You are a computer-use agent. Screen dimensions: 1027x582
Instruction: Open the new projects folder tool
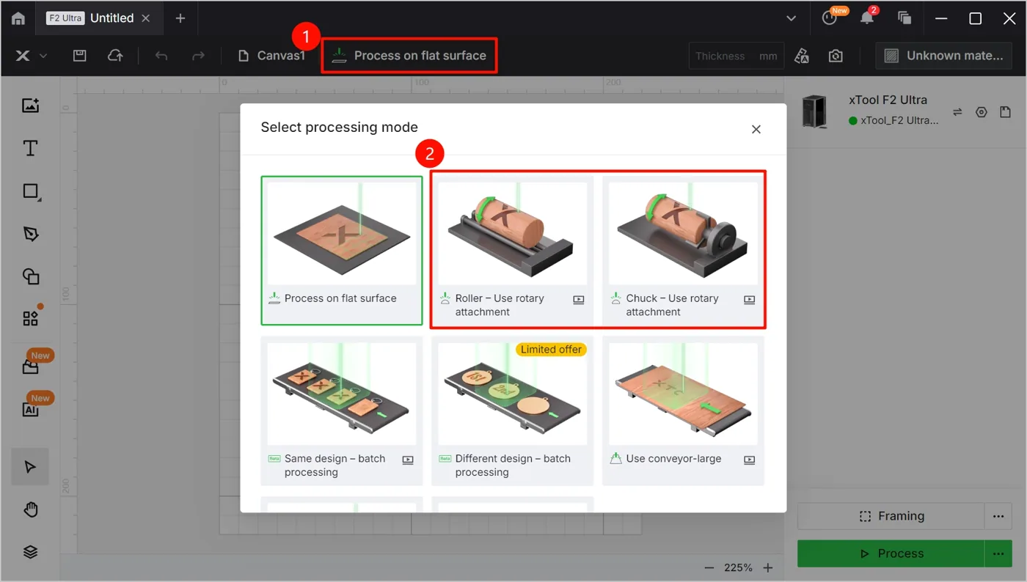pos(30,366)
